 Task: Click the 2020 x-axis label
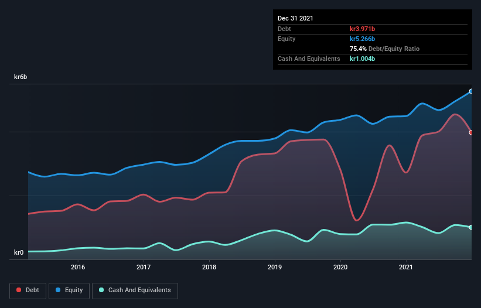[340, 267]
